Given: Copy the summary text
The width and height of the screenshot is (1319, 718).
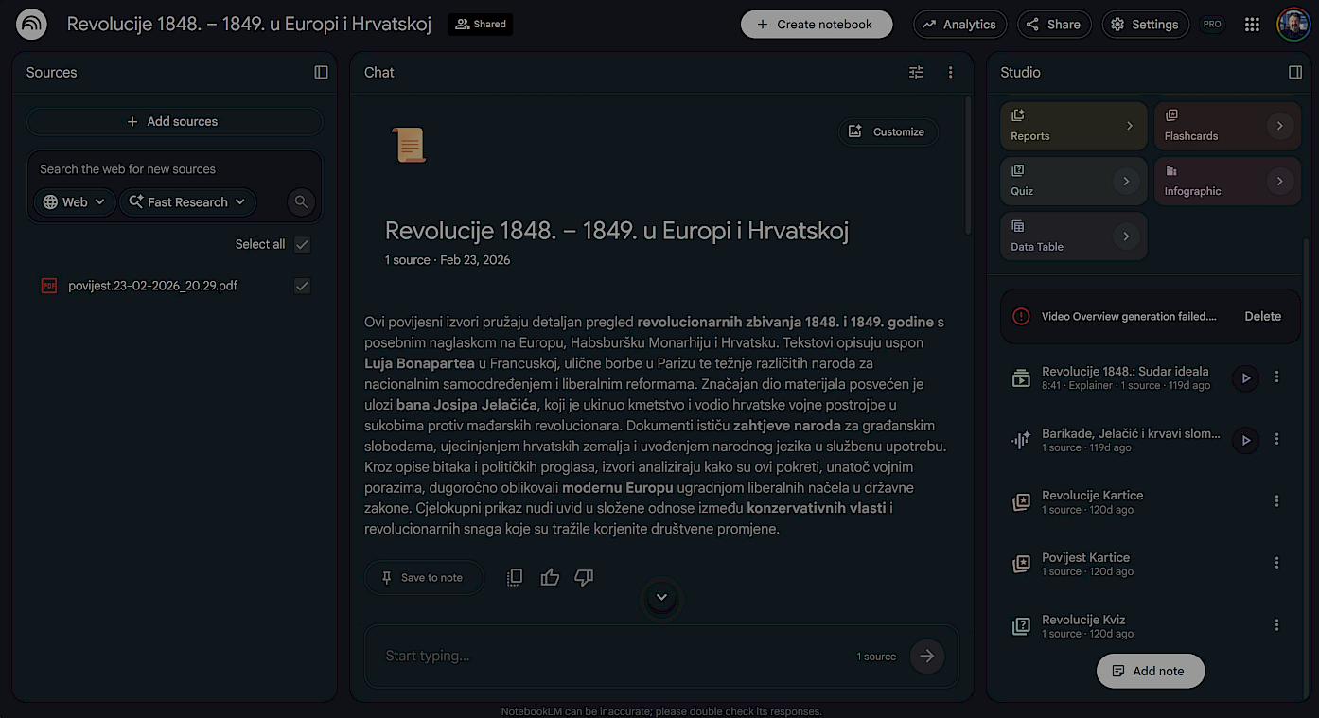Looking at the screenshot, I should [515, 577].
